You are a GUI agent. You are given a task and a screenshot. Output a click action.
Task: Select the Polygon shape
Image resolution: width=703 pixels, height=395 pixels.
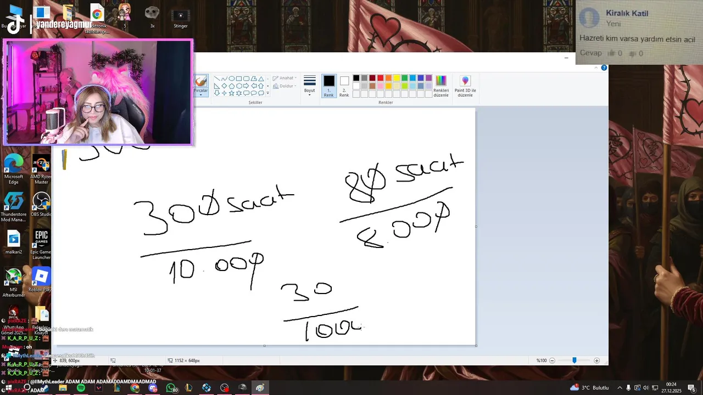tap(254, 78)
